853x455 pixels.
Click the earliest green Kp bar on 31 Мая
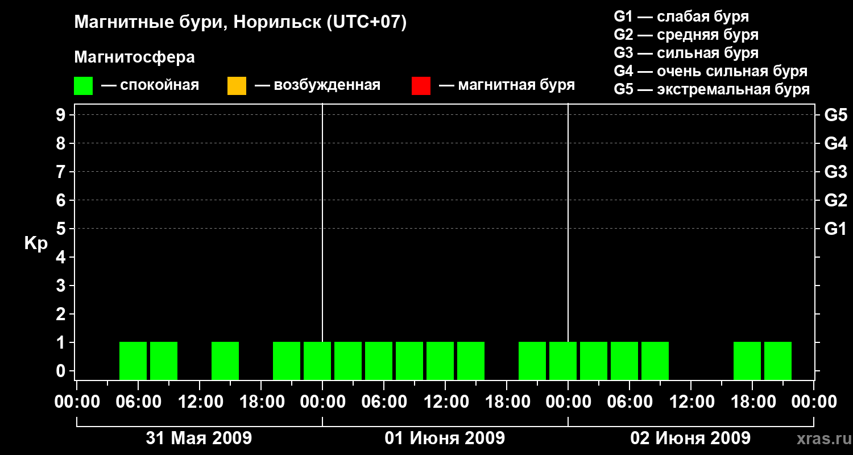133,361
